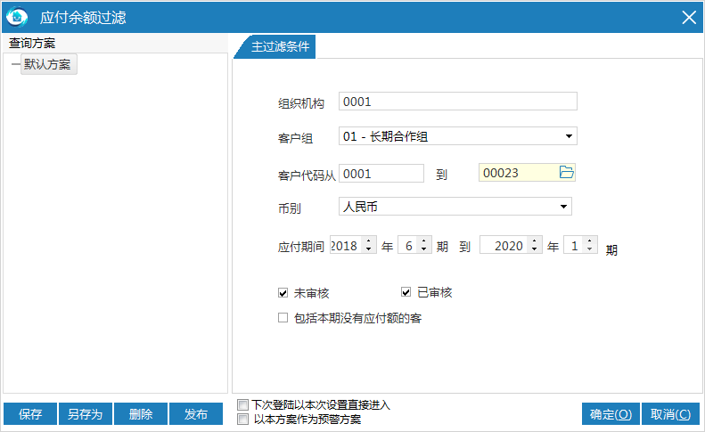Decrease the end year 2020 spinner

click(534, 249)
